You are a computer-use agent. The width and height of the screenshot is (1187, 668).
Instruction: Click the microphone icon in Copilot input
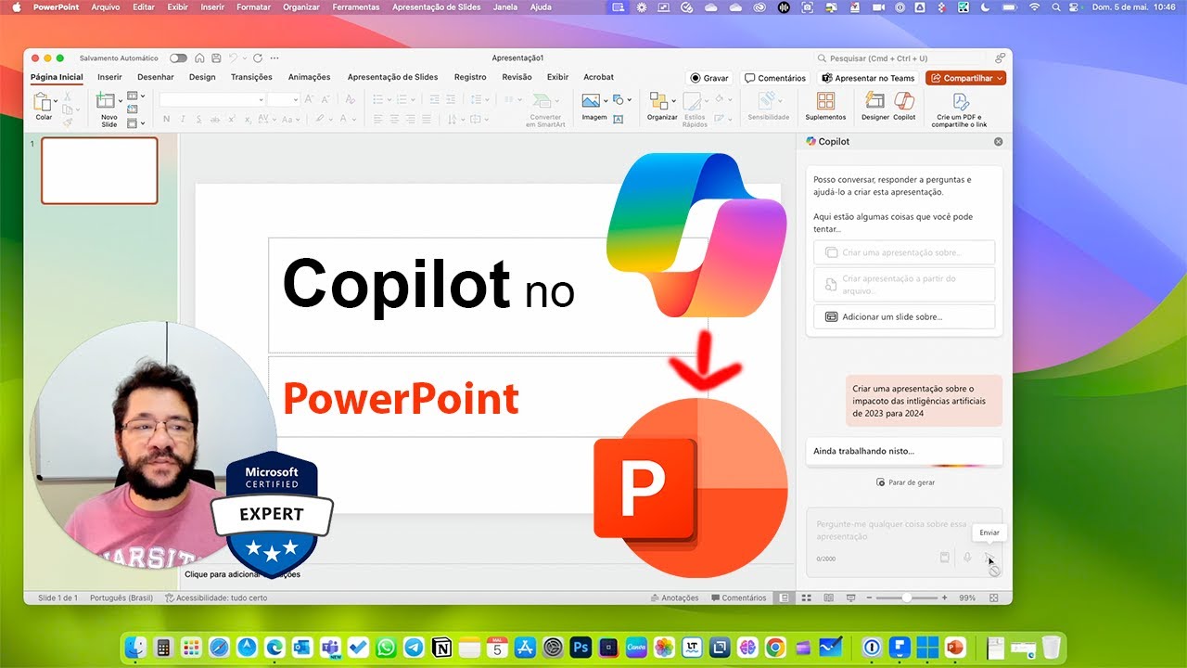[x=967, y=558]
